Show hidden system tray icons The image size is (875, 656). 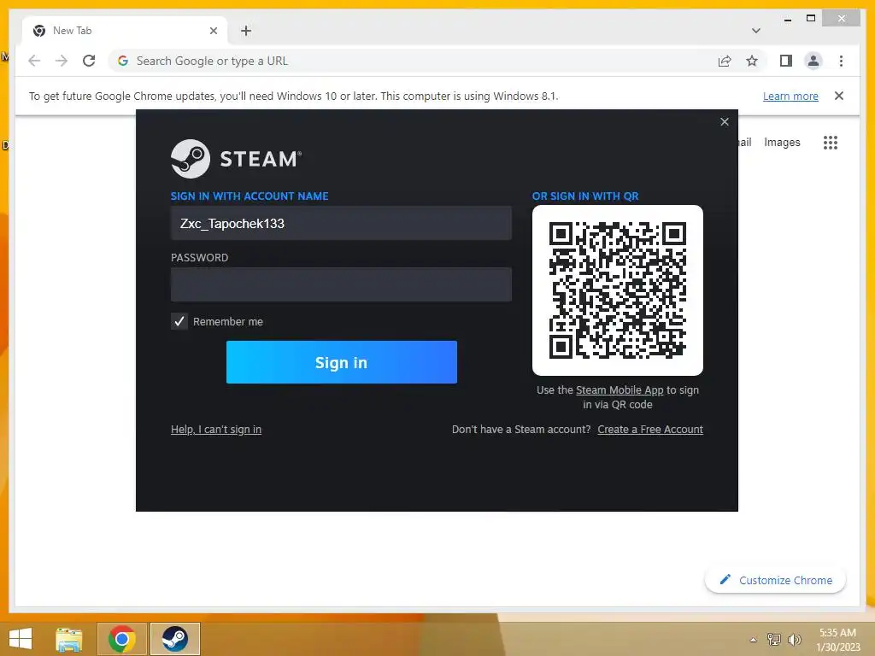pos(754,640)
